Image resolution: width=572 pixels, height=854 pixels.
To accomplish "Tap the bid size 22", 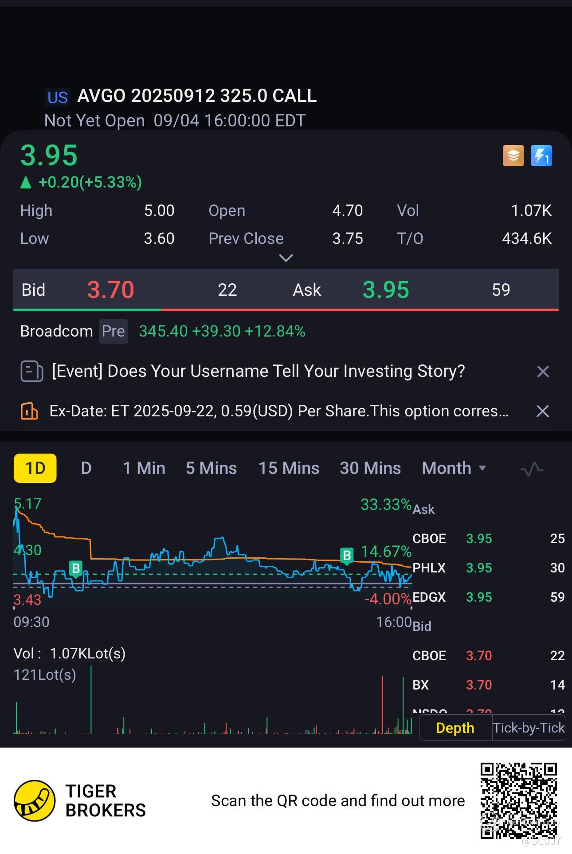I will (227, 290).
